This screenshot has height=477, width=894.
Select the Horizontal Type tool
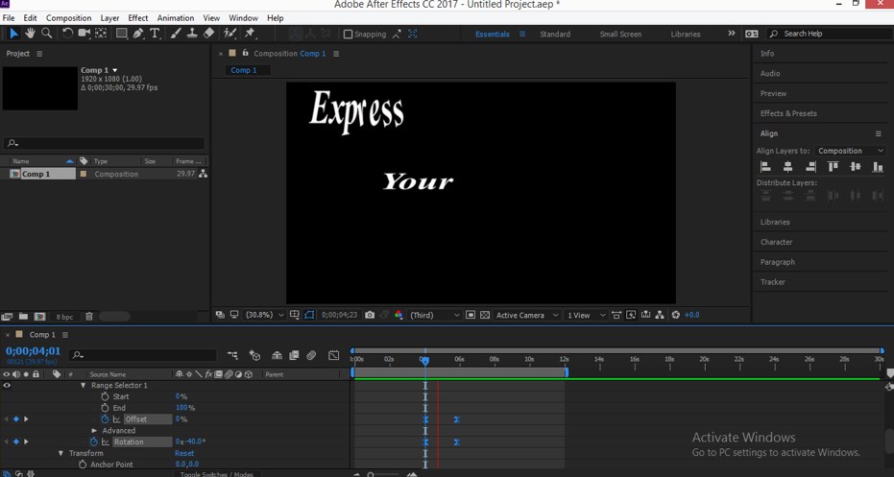[x=155, y=34]
